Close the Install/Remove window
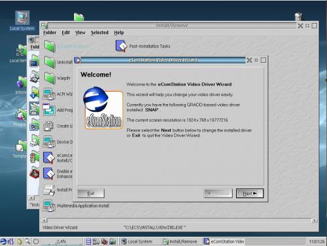Viewport: 327px width, 246px height. click(300, 26)
